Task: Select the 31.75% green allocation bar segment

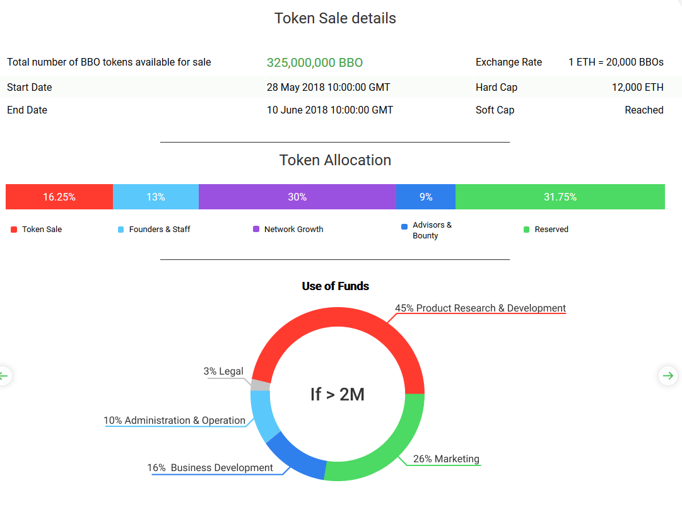Action: pyautogui.click(x=560, y=197)
